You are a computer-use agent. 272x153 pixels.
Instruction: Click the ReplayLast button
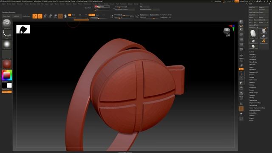click(144, 15)
